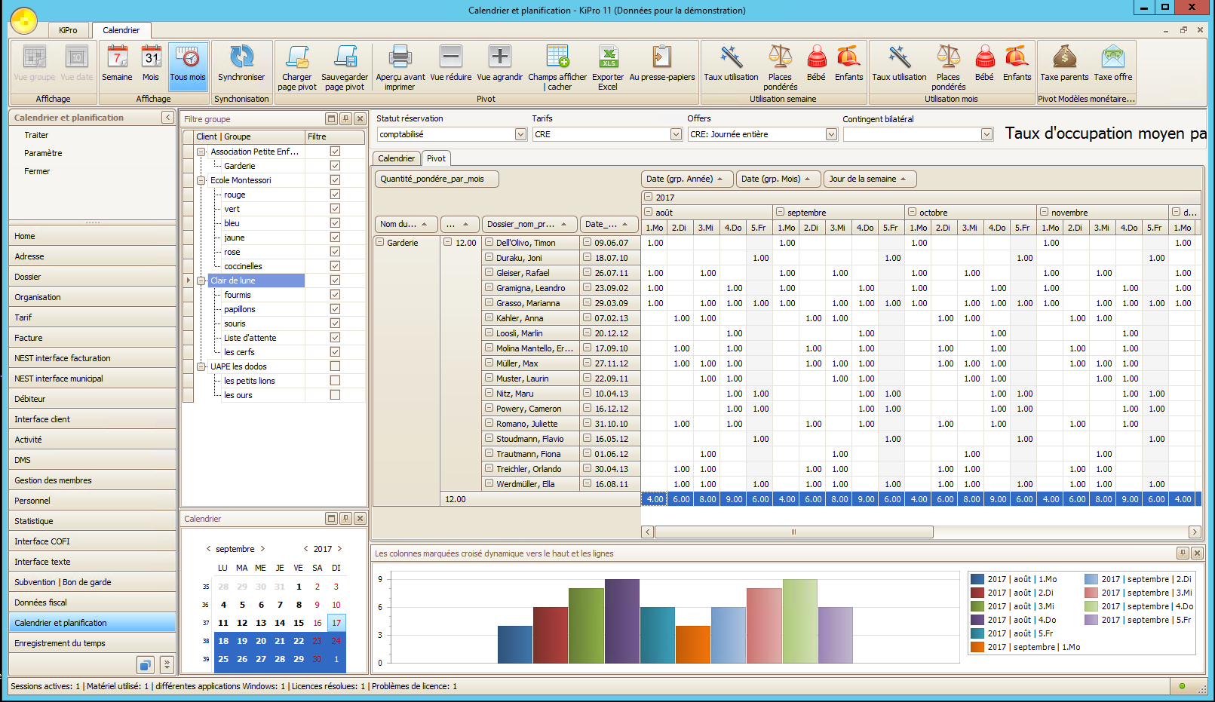Click Vue agrandir plus icon
The height and width of the screenshot is (702, 1215).
[x=499, y=58]
